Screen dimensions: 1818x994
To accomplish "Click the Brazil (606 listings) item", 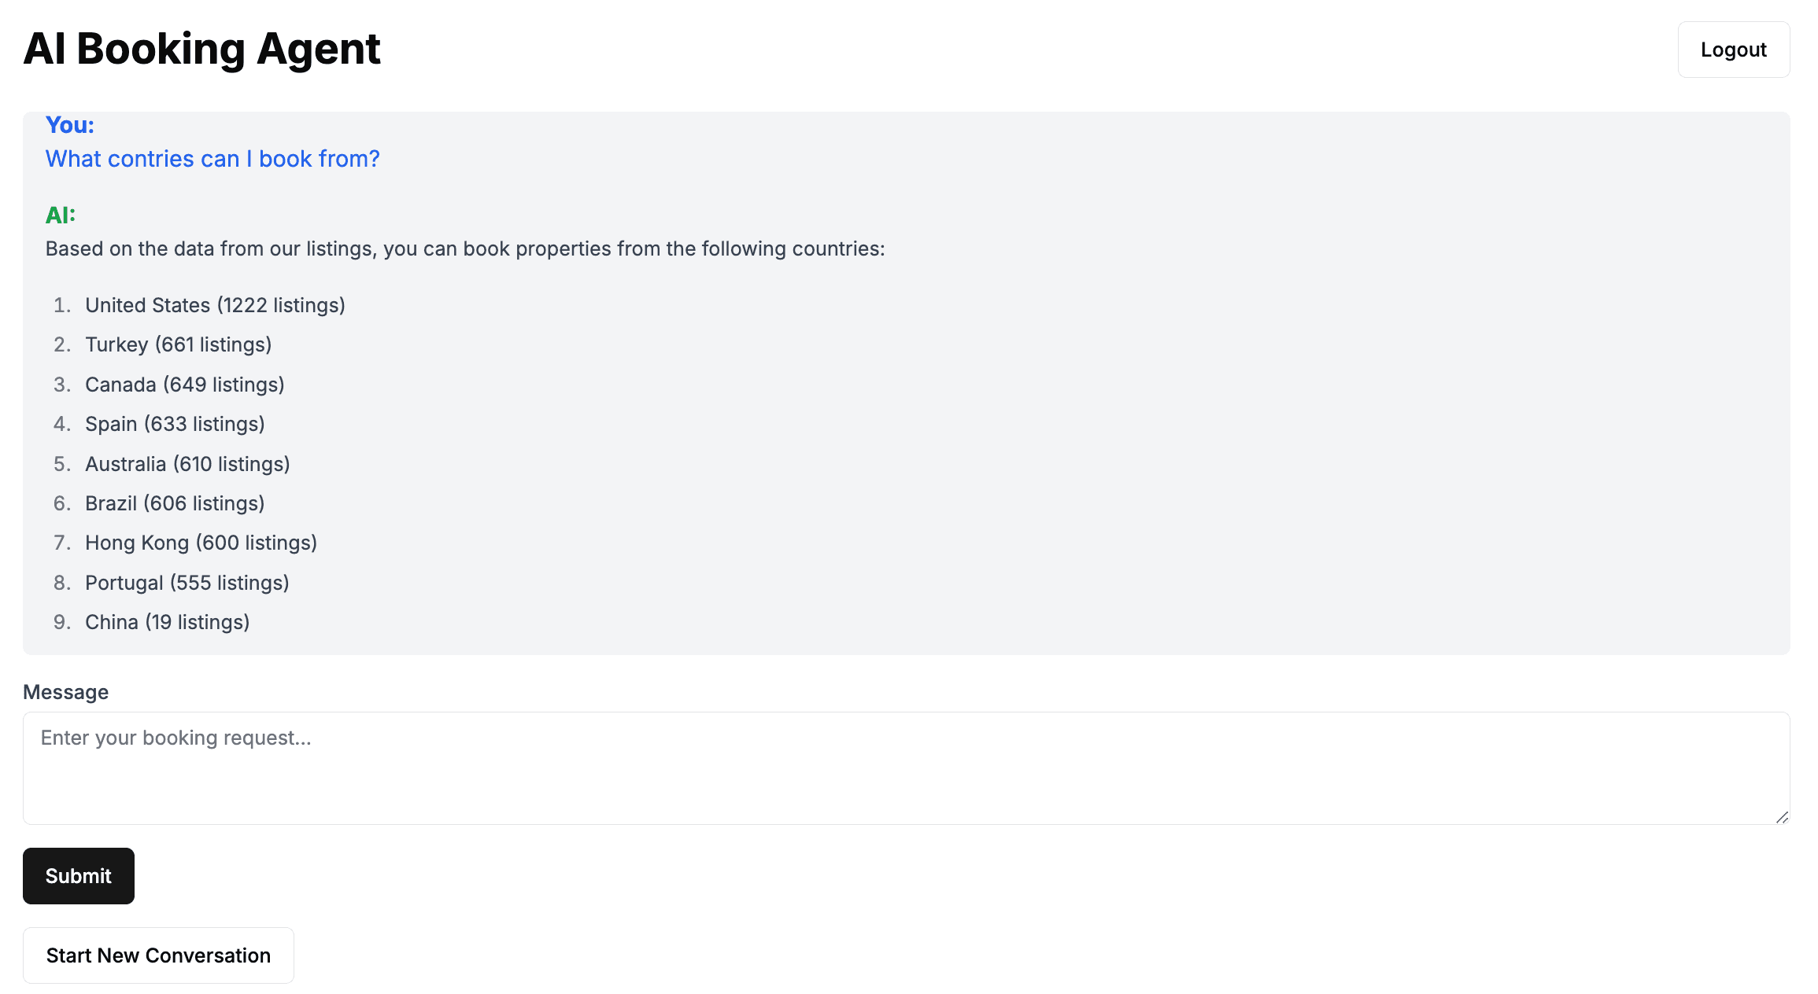I will [175, 503].
